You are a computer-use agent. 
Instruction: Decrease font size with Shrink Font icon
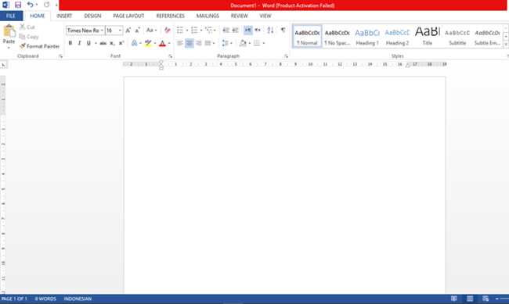coord(137,30)
